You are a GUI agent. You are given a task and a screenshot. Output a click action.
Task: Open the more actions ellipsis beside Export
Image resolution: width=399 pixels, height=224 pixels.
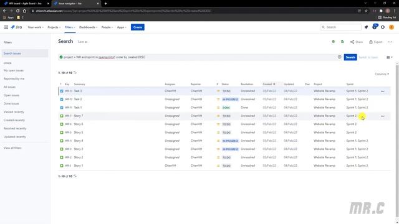pyautogui.click(x=390, y=42)
